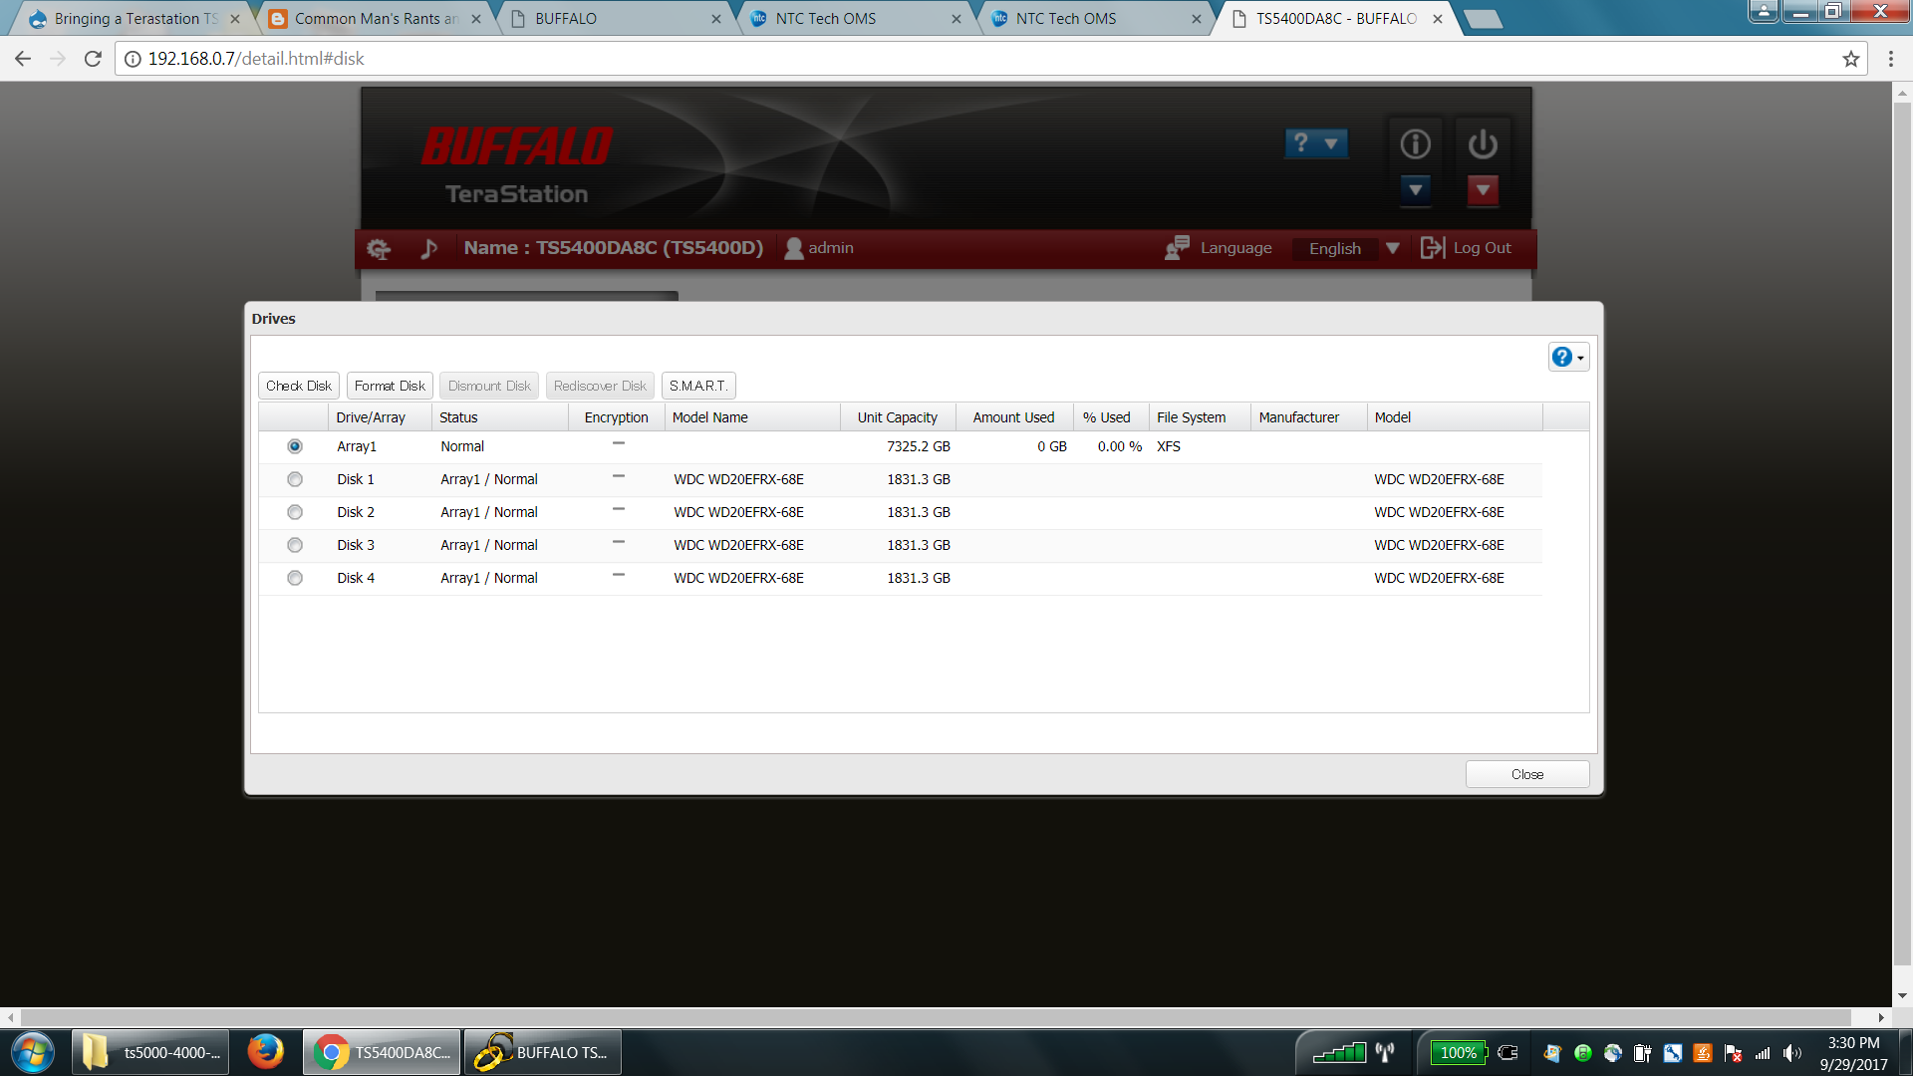1913x1076 pixels.
Task: Select the Disk 4 radio button
Action: pos(295,578)
